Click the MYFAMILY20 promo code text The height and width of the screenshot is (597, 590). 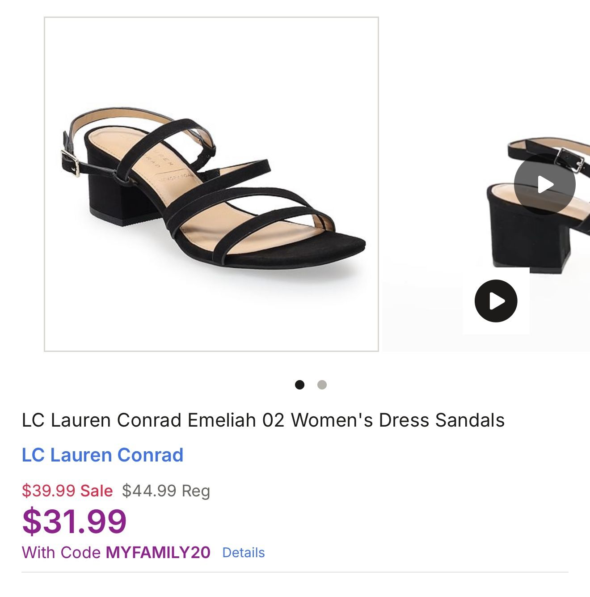tap(158, 553)
